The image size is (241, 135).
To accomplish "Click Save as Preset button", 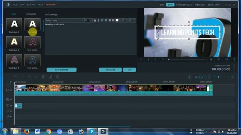I will [61, 70].
